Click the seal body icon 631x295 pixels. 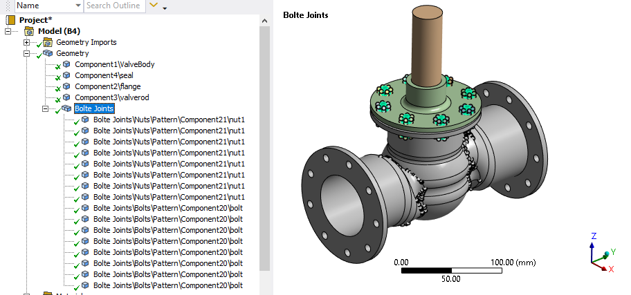click(x=66, y=75)
